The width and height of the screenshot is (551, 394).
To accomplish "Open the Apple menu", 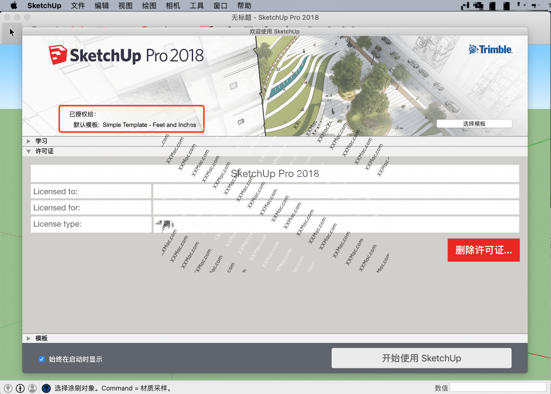I will tap(13, 6).
